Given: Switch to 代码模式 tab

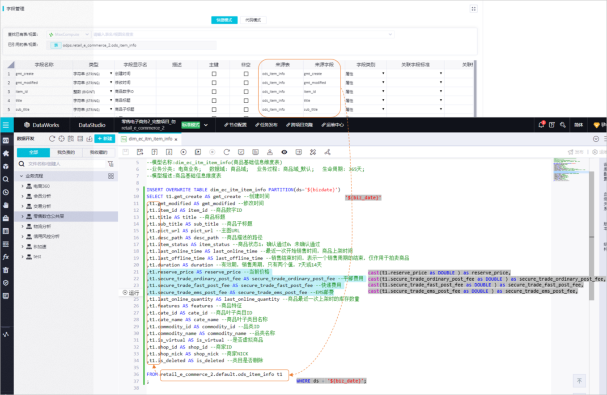Looking at the screenshot, I should pyautogui.click(x=253, y=20).
